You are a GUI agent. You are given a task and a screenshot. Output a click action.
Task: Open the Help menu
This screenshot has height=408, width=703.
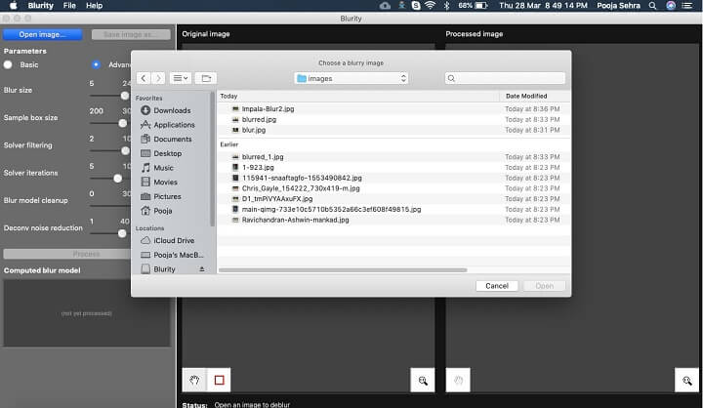94,6
